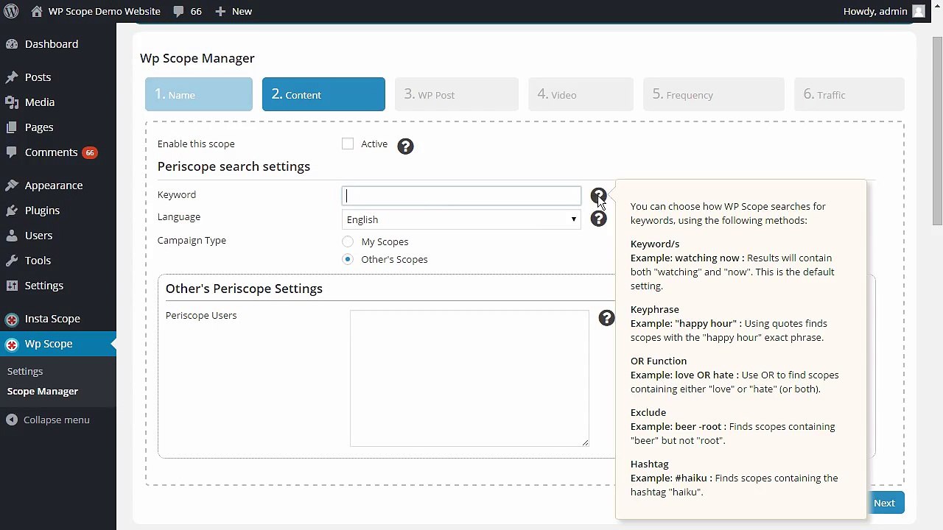943x530 pixels.
Task: Click the Pages icon in sidebar
Action: coord(12,127)
